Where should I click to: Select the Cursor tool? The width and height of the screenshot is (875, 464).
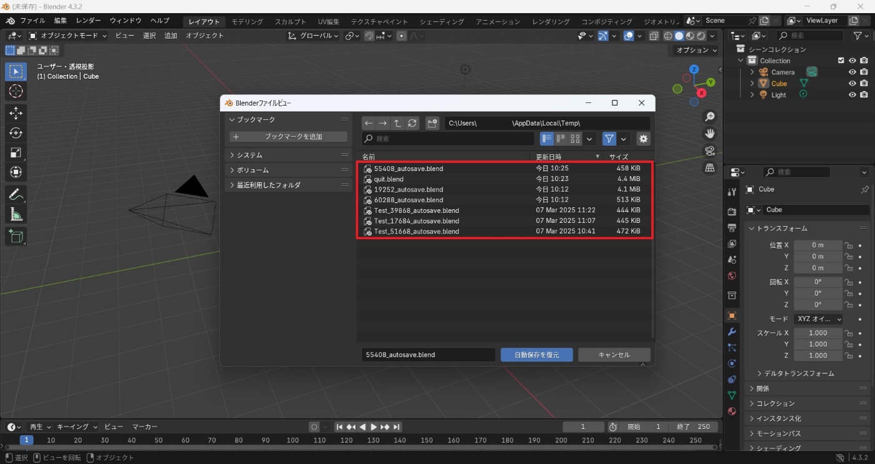(x=16, y=91)
